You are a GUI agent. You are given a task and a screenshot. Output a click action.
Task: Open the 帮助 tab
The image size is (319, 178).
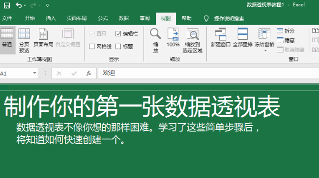coord(187,18)
